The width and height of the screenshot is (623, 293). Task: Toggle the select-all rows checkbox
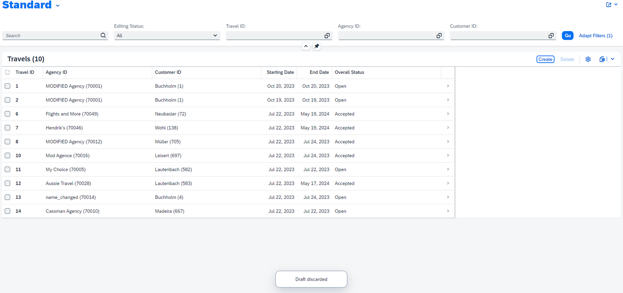click(x=7, y=72)
